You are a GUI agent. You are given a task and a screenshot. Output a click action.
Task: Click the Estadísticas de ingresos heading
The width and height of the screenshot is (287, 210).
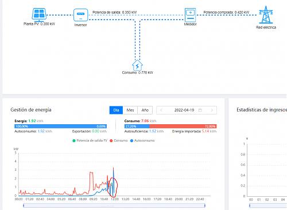[x=262, y=110]
